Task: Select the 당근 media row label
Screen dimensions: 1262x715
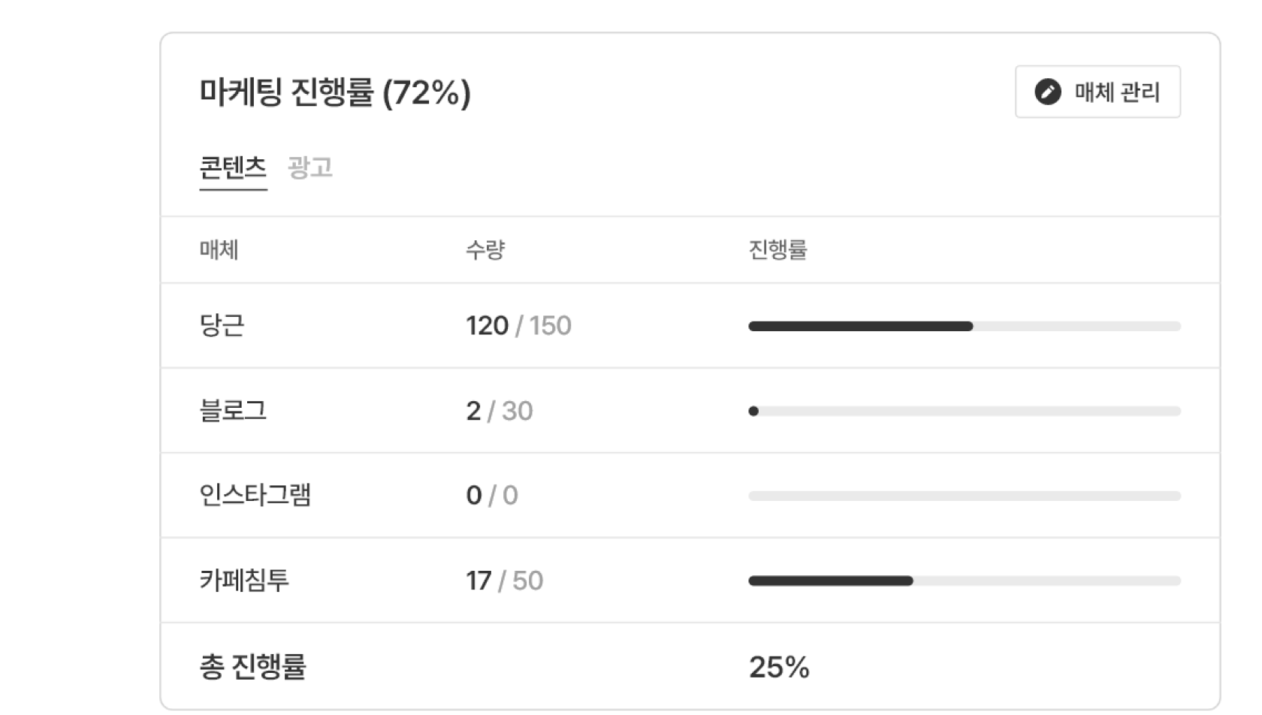Action: [222, 326]
